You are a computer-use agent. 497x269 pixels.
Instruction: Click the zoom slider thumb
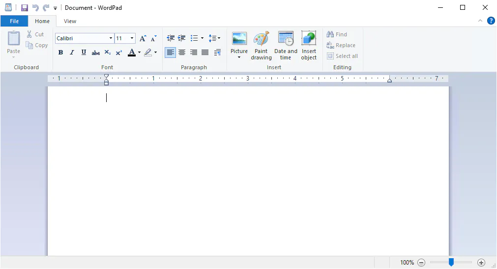click(451, 262)
